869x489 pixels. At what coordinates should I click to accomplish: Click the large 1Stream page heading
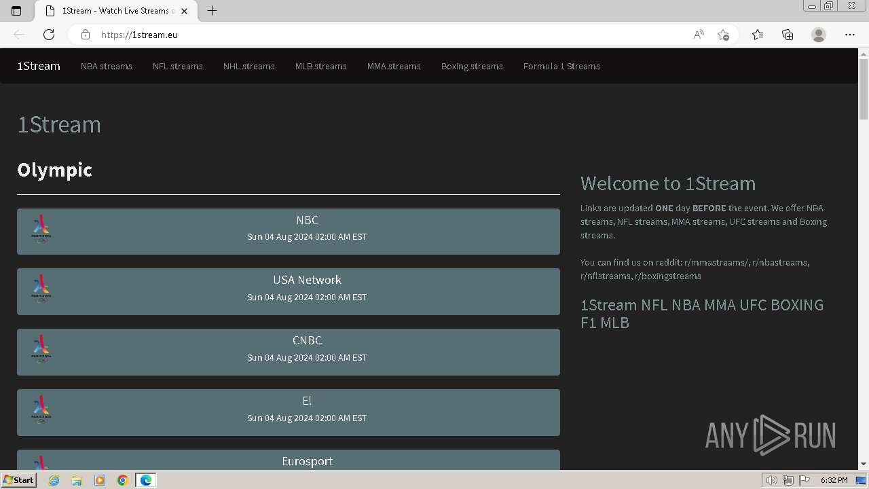(x=59, y=124)
